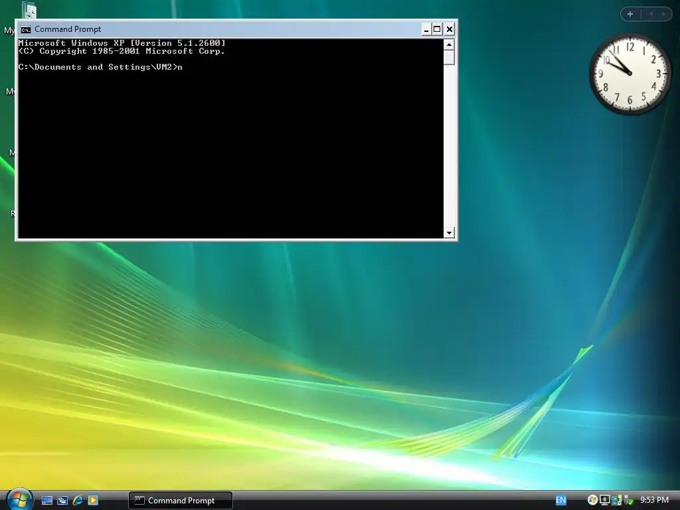The height and width of the screenshot is (510, 680).
Task: Click the sidebar gadgets tray icon
Action: click(x=616, y=501)
